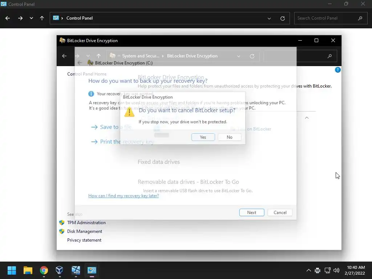Screen dimensions: 372x279
Task: Maximize the BitLocker Drive Encryption window
Action: tap(316, 41)
